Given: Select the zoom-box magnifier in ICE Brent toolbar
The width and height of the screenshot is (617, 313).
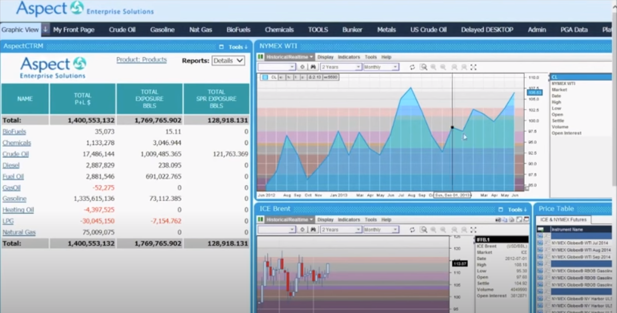Looking at the screenshot, I should point(423,230).
